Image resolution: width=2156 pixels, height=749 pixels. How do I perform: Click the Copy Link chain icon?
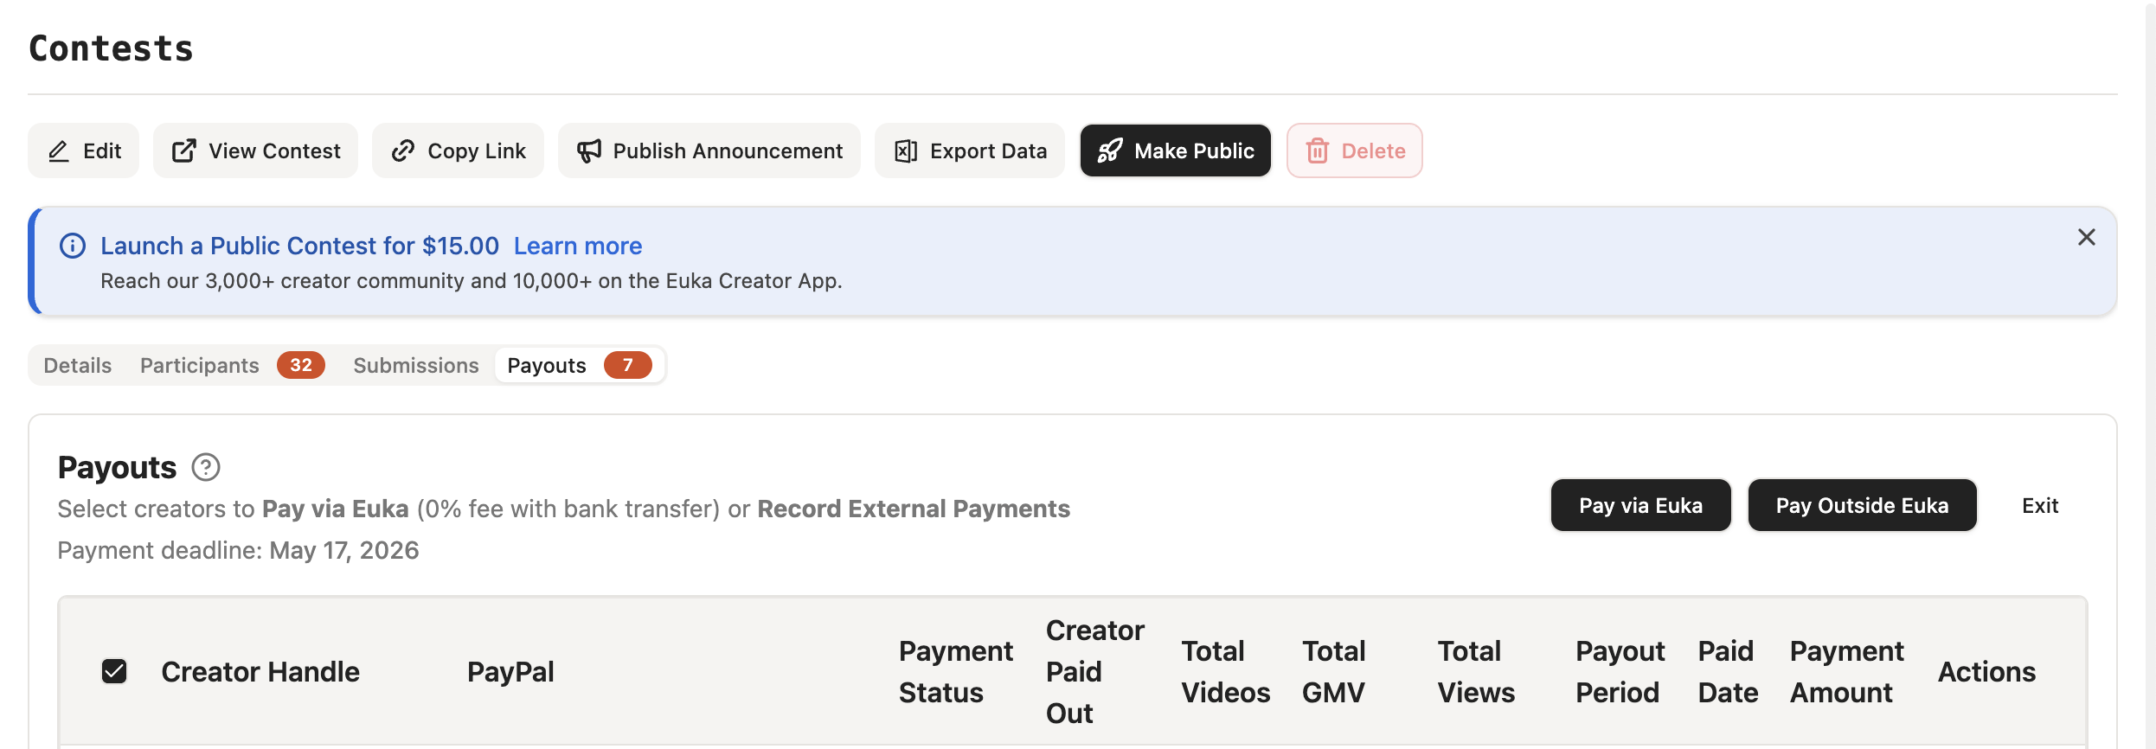[402, 151]
